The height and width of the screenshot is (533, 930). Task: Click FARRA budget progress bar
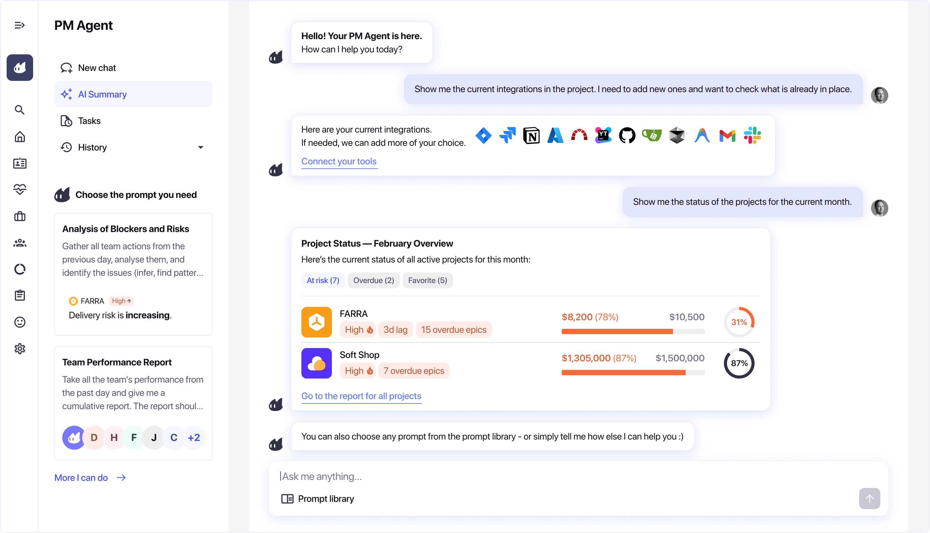click(633, 331)
